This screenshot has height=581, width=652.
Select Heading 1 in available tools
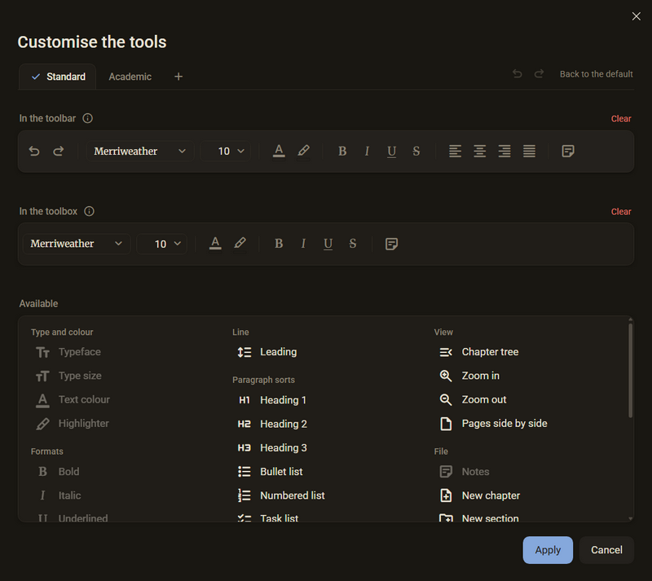click(272, 400)
